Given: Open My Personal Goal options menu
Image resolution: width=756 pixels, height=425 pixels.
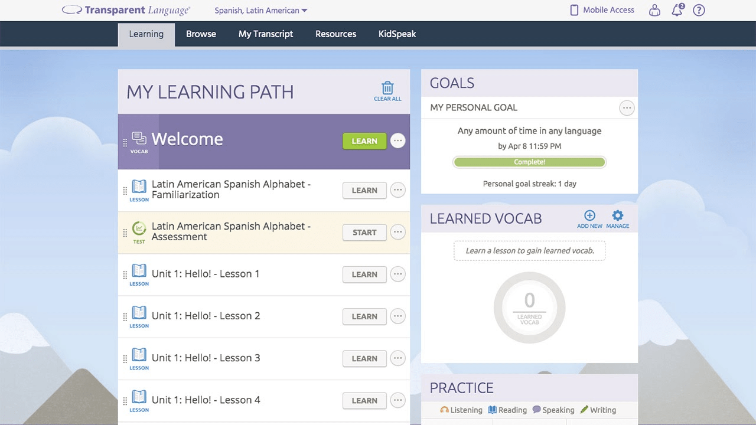Looking at the screenshot, I should [627, 108].
